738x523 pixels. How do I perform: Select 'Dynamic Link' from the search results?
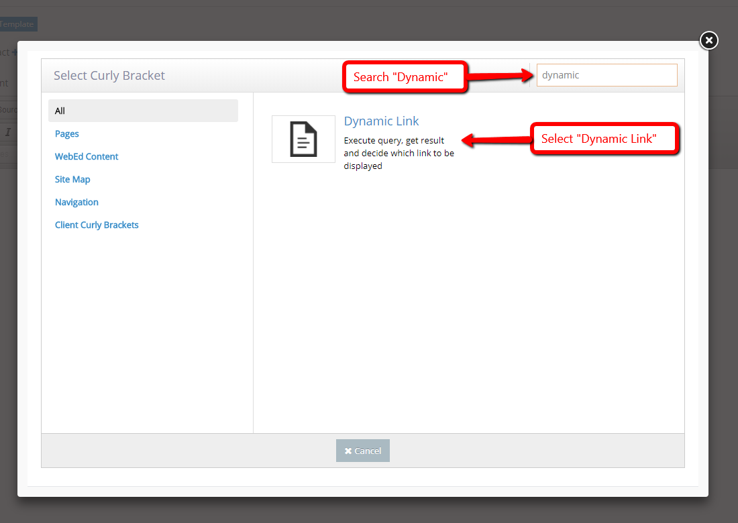pos(381,121)
